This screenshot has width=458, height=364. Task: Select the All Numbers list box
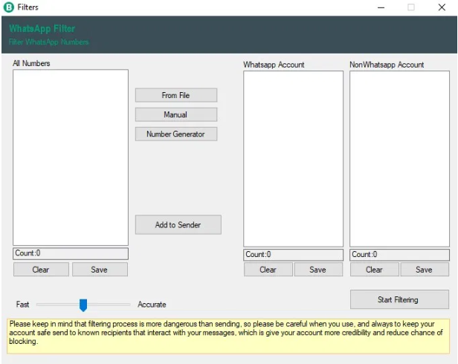(71, 157)
